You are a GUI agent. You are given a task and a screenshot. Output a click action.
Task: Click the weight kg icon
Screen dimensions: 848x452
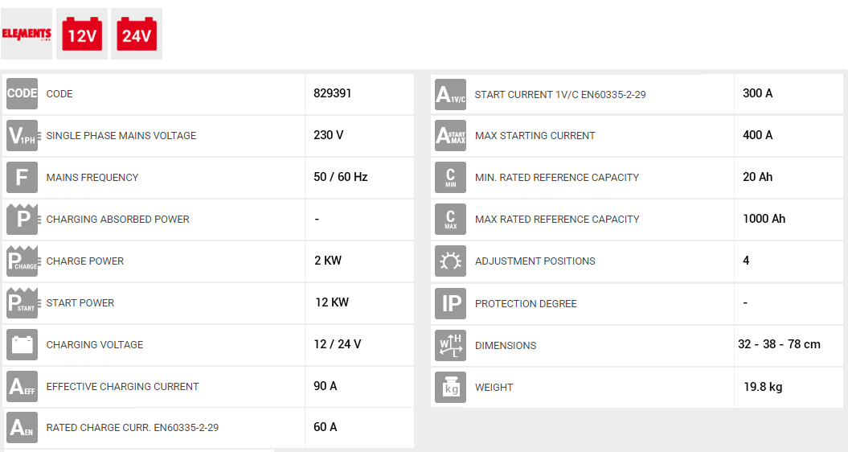point(450,387)
